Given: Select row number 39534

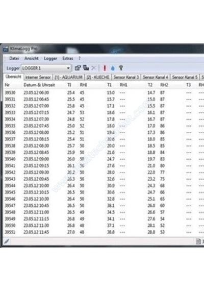Looking at the screenshot, I should 10,119.
